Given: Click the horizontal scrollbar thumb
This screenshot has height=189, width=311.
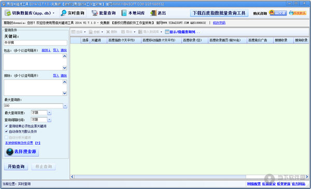Looking at the screenshot, I should [x=160, y=177].
